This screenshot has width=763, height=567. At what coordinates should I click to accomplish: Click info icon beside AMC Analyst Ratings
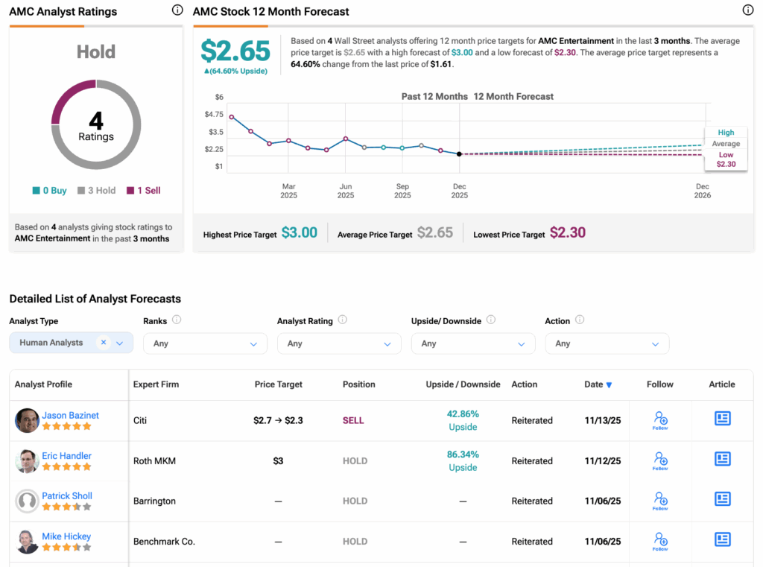[x=177, y=10]
